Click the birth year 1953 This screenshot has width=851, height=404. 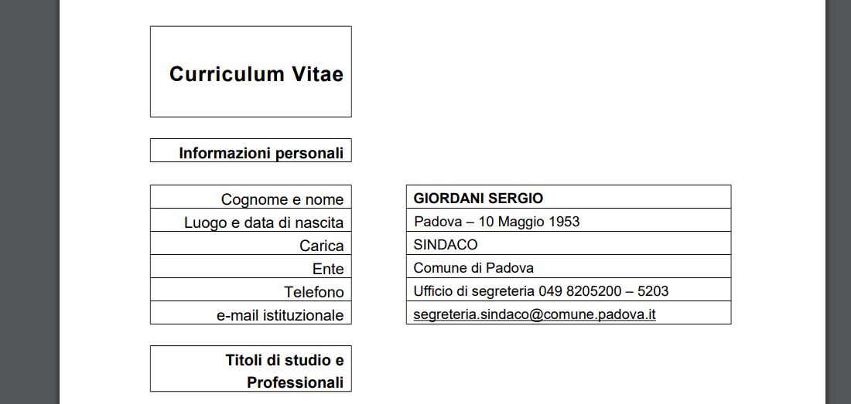coord(564,222)
